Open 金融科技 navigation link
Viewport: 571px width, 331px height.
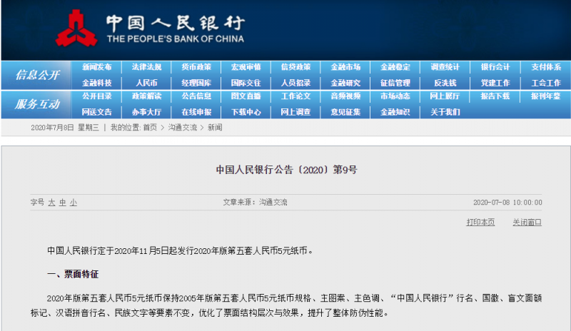(x=96, y=83)
